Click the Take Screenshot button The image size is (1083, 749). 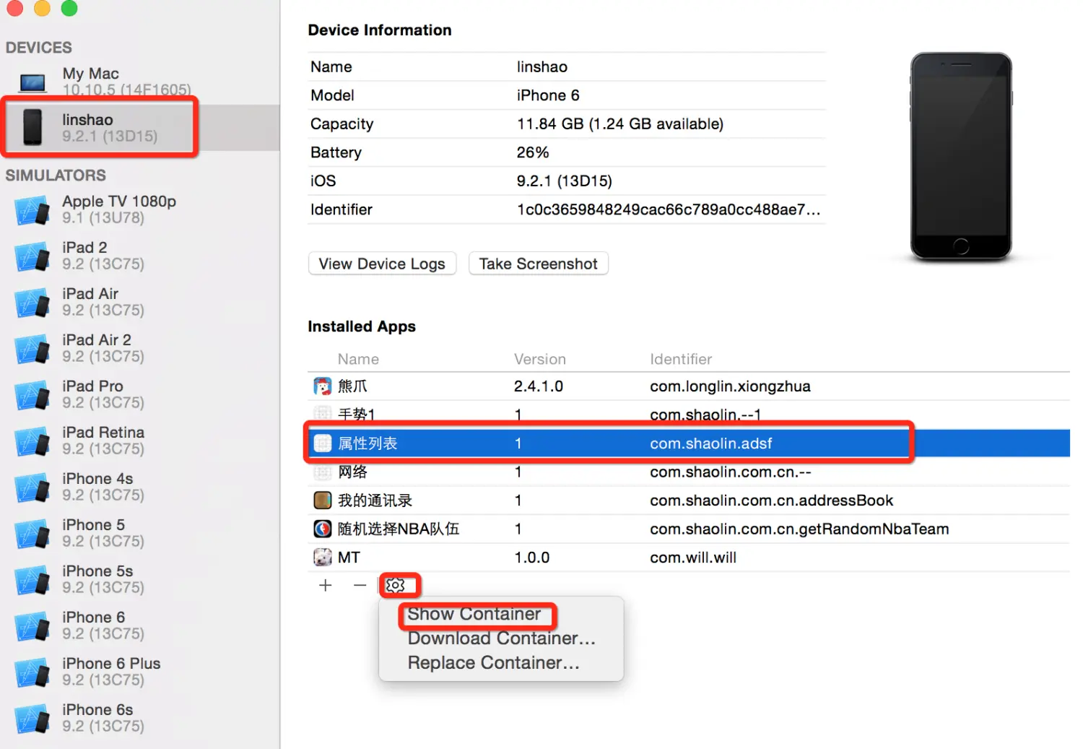click(539, 264)
